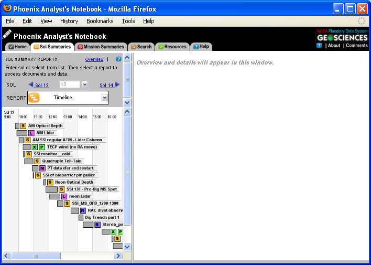Click the blue help icon in Sol Summary Reports
The width and height of the screenshot is (371, 265).
point(118,59)
